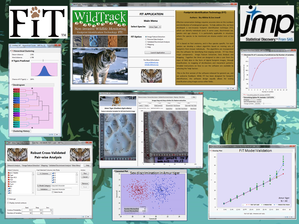The width and height of the screenshot is (299, 224).
Task: Click the Validation role button
Action: (x=44, y=189)
